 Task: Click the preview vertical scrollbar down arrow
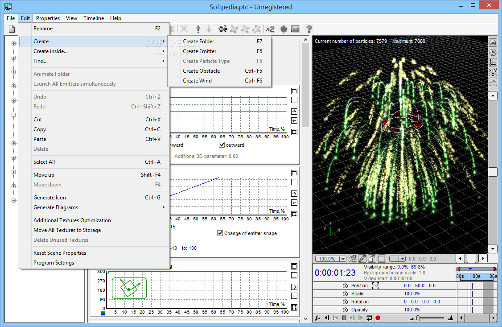(x=493, y=248)
